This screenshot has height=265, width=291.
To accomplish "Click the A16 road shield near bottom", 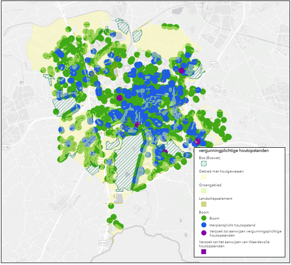I will [102, 243].
